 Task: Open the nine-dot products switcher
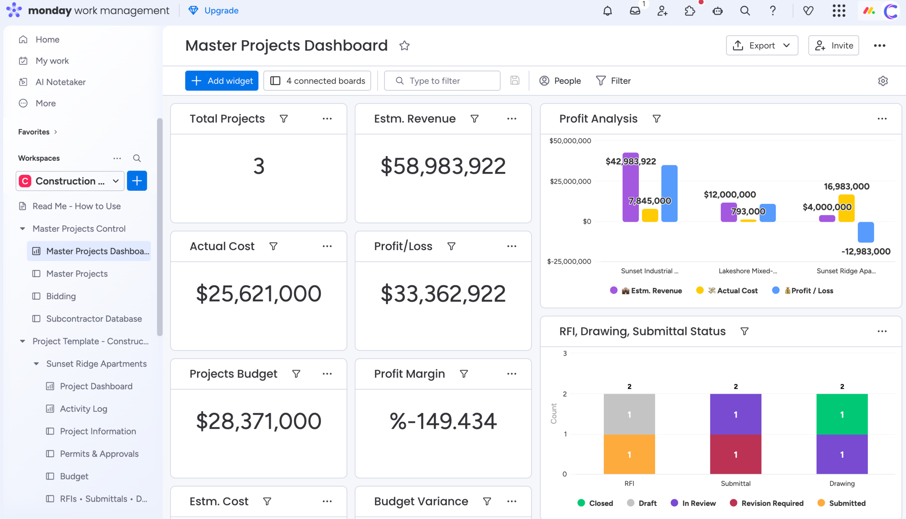point(839,11)
